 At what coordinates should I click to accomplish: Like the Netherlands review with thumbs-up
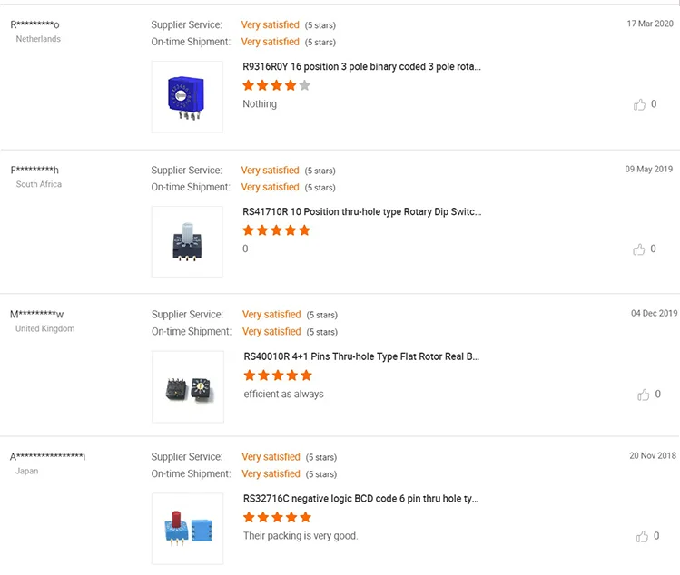639,104
